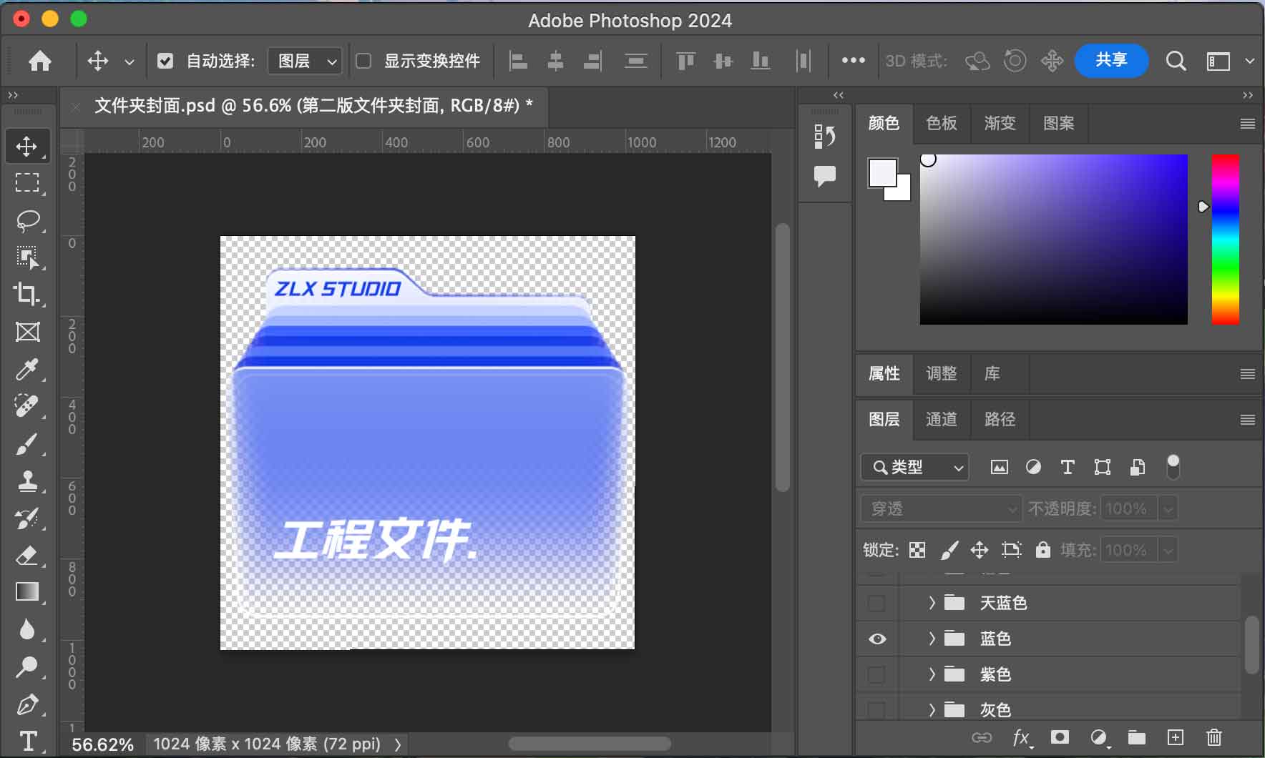Select the Eyedropper tool
This screenshot has height=758, width=1265.
pyautogui.click(x=27, y=369)
